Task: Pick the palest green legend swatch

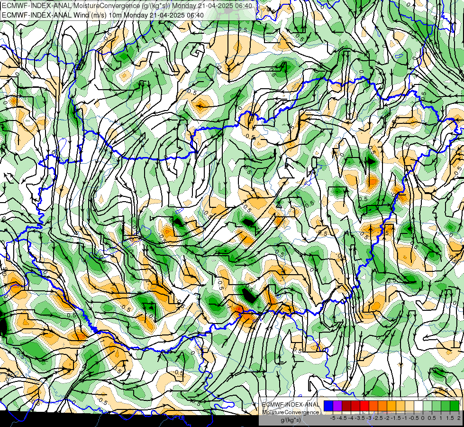Action: [428, 406]
